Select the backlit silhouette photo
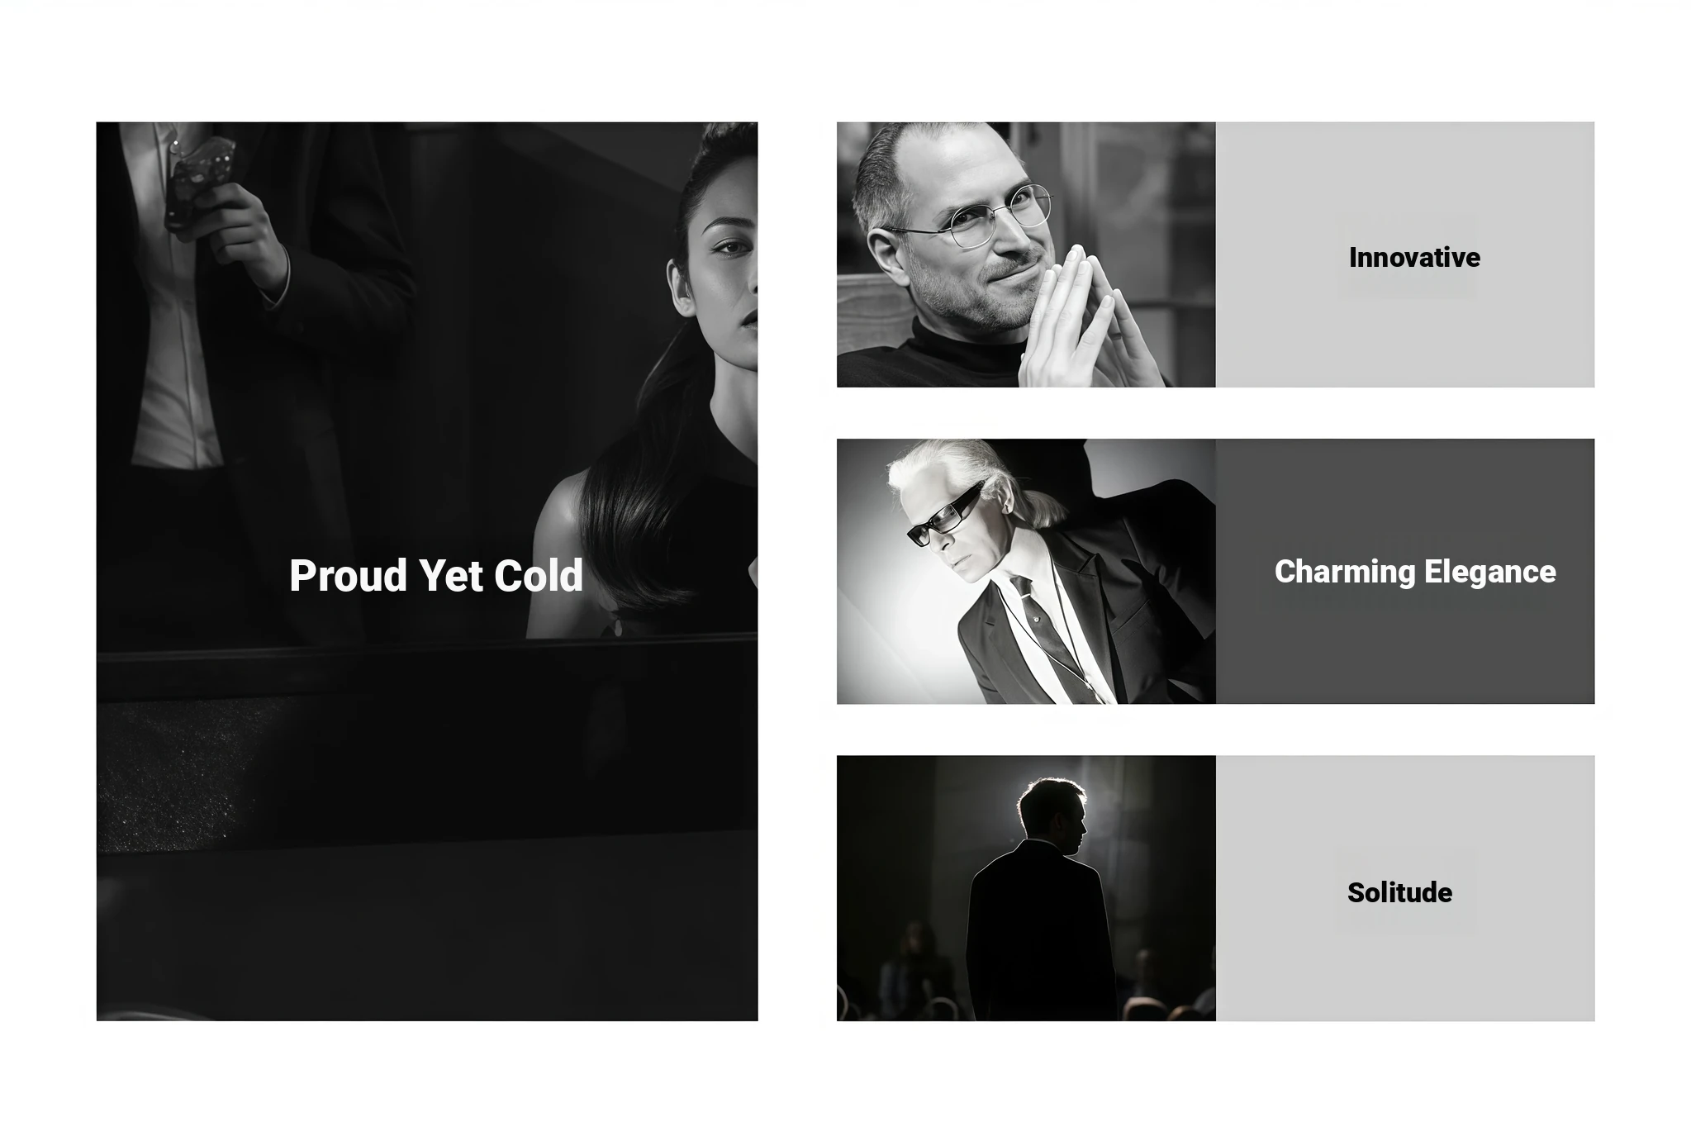This screenshot has height=1141, width=1691. coord(1026,888)
